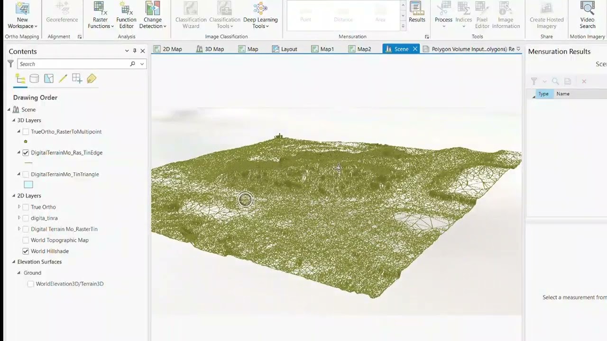This screenshot has width=607, height=341.
Task: Click the red X in Mensuration Results toolbar
Action: click(x=584, y=81)
